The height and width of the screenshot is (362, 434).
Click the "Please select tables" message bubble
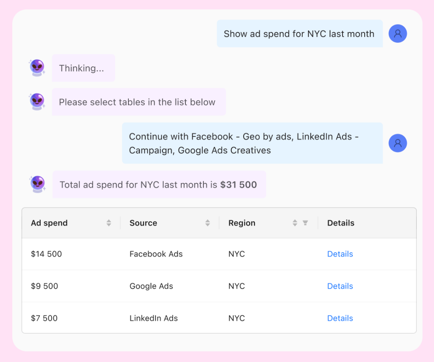pyautogui.click(x=139, y=102)
